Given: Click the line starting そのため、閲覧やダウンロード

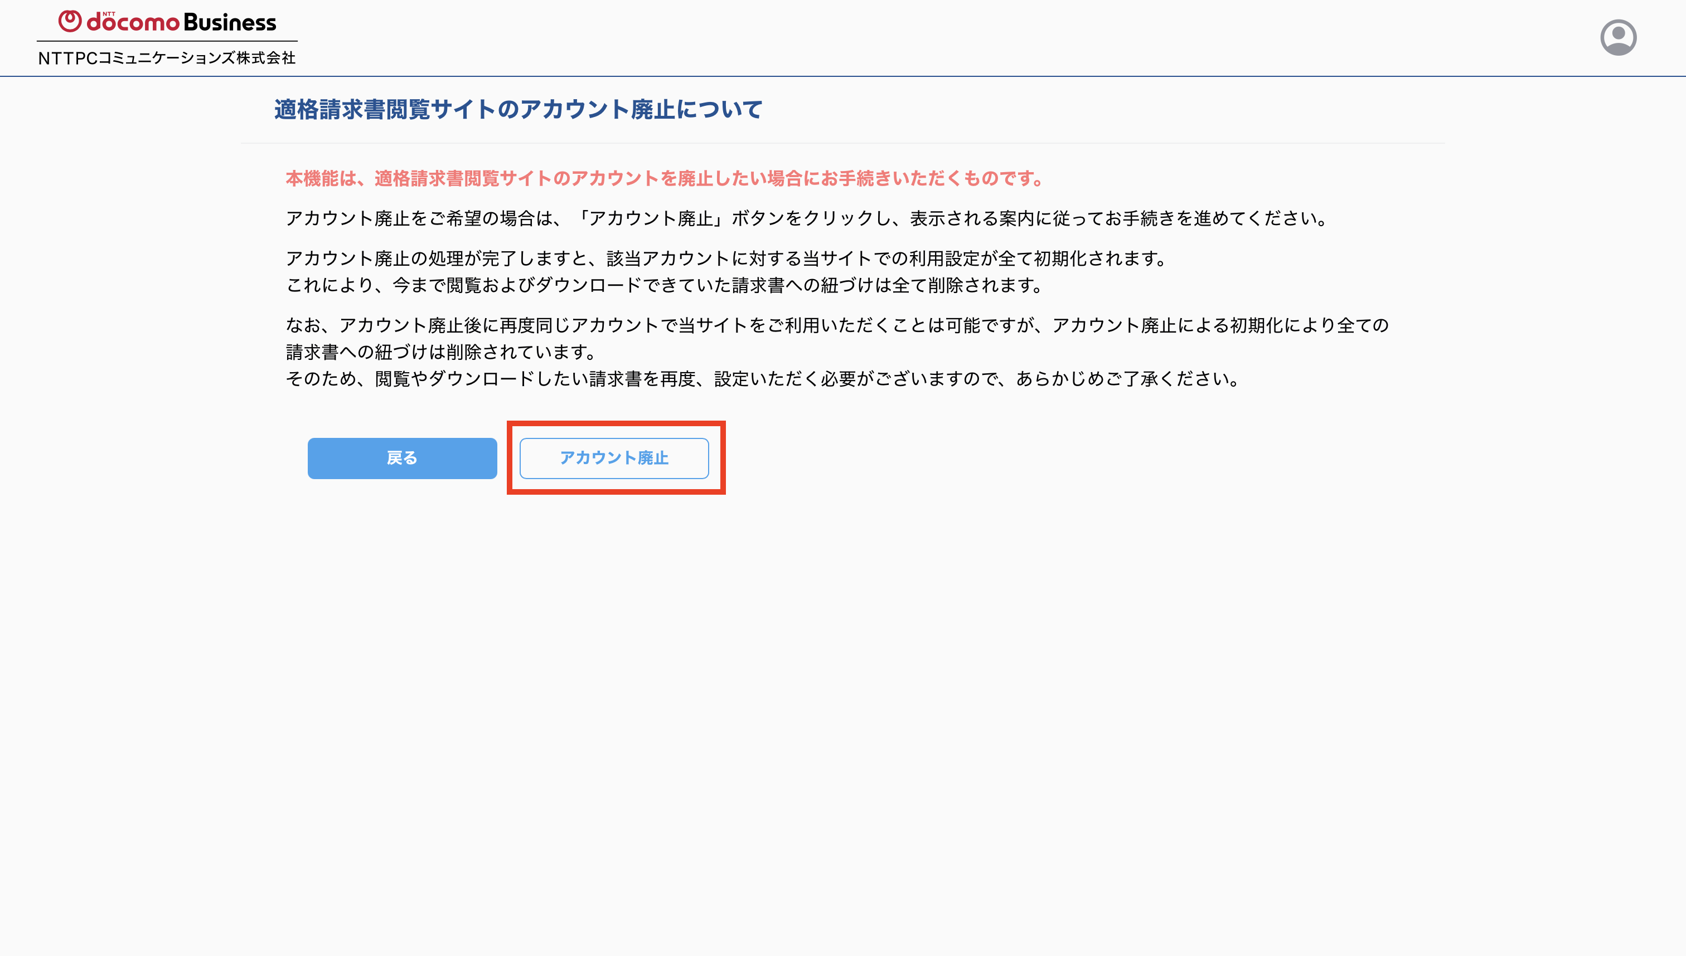Looking at the screenshot, I should [x=762, y=379].
